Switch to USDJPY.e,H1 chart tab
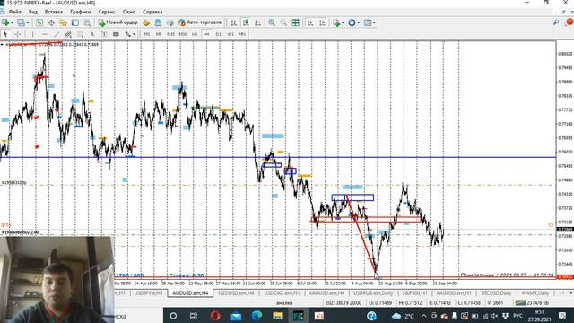The height and width of the screenshot is (323, 574). (148, 293)
